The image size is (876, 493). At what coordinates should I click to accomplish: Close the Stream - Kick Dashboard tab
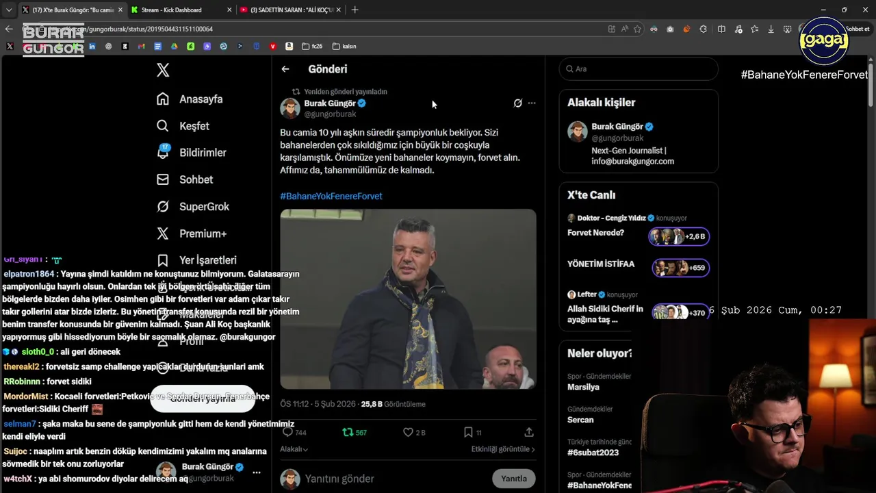(x=229, y=10)
